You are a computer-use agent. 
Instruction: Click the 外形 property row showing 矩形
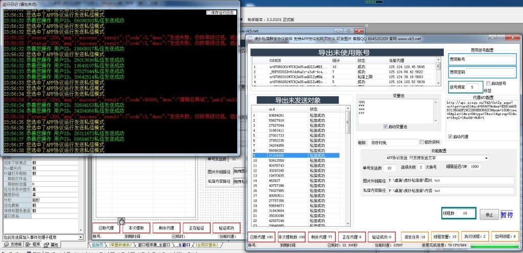41,200
